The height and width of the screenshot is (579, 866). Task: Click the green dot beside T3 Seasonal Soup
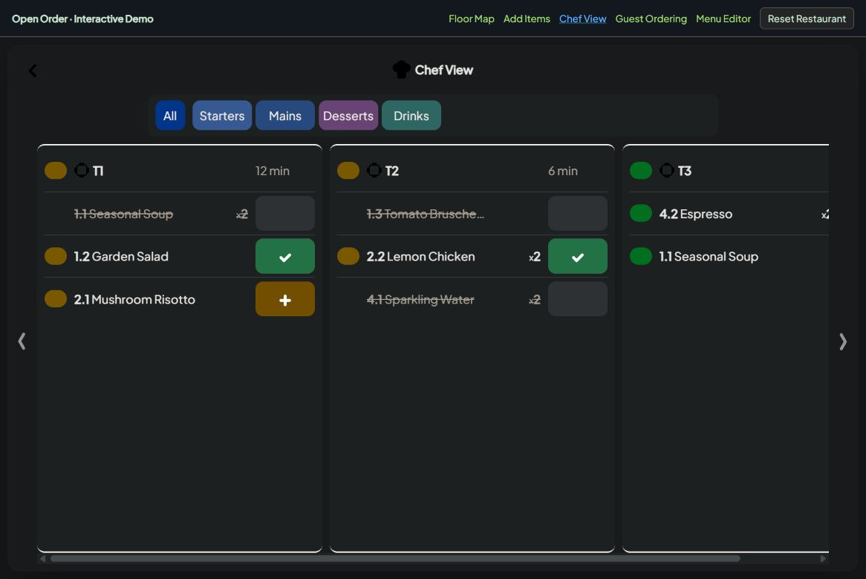641,256
